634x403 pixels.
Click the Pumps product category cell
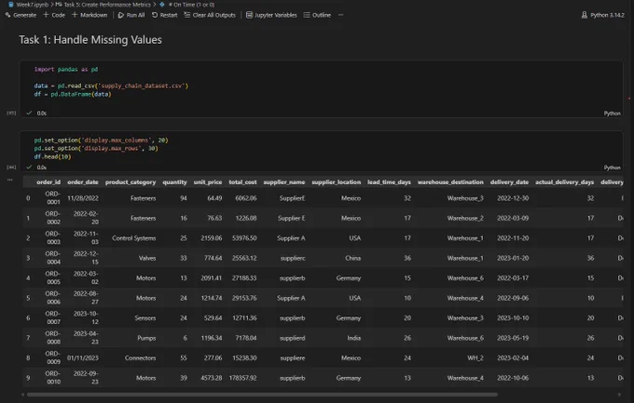[x=146, y=338]
